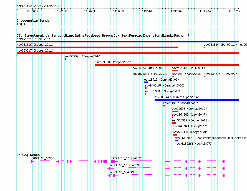Click the RefSeq Genes track title
This screenshot has height=191, width=247.
[x=28, y=155]
